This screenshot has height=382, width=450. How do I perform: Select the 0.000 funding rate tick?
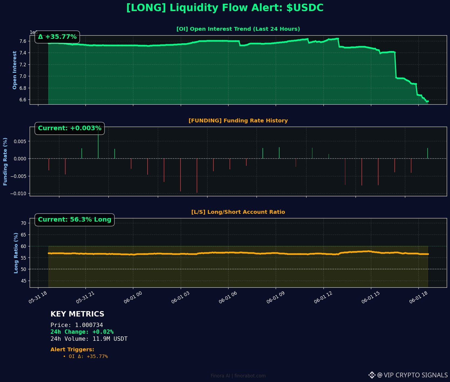20,159
